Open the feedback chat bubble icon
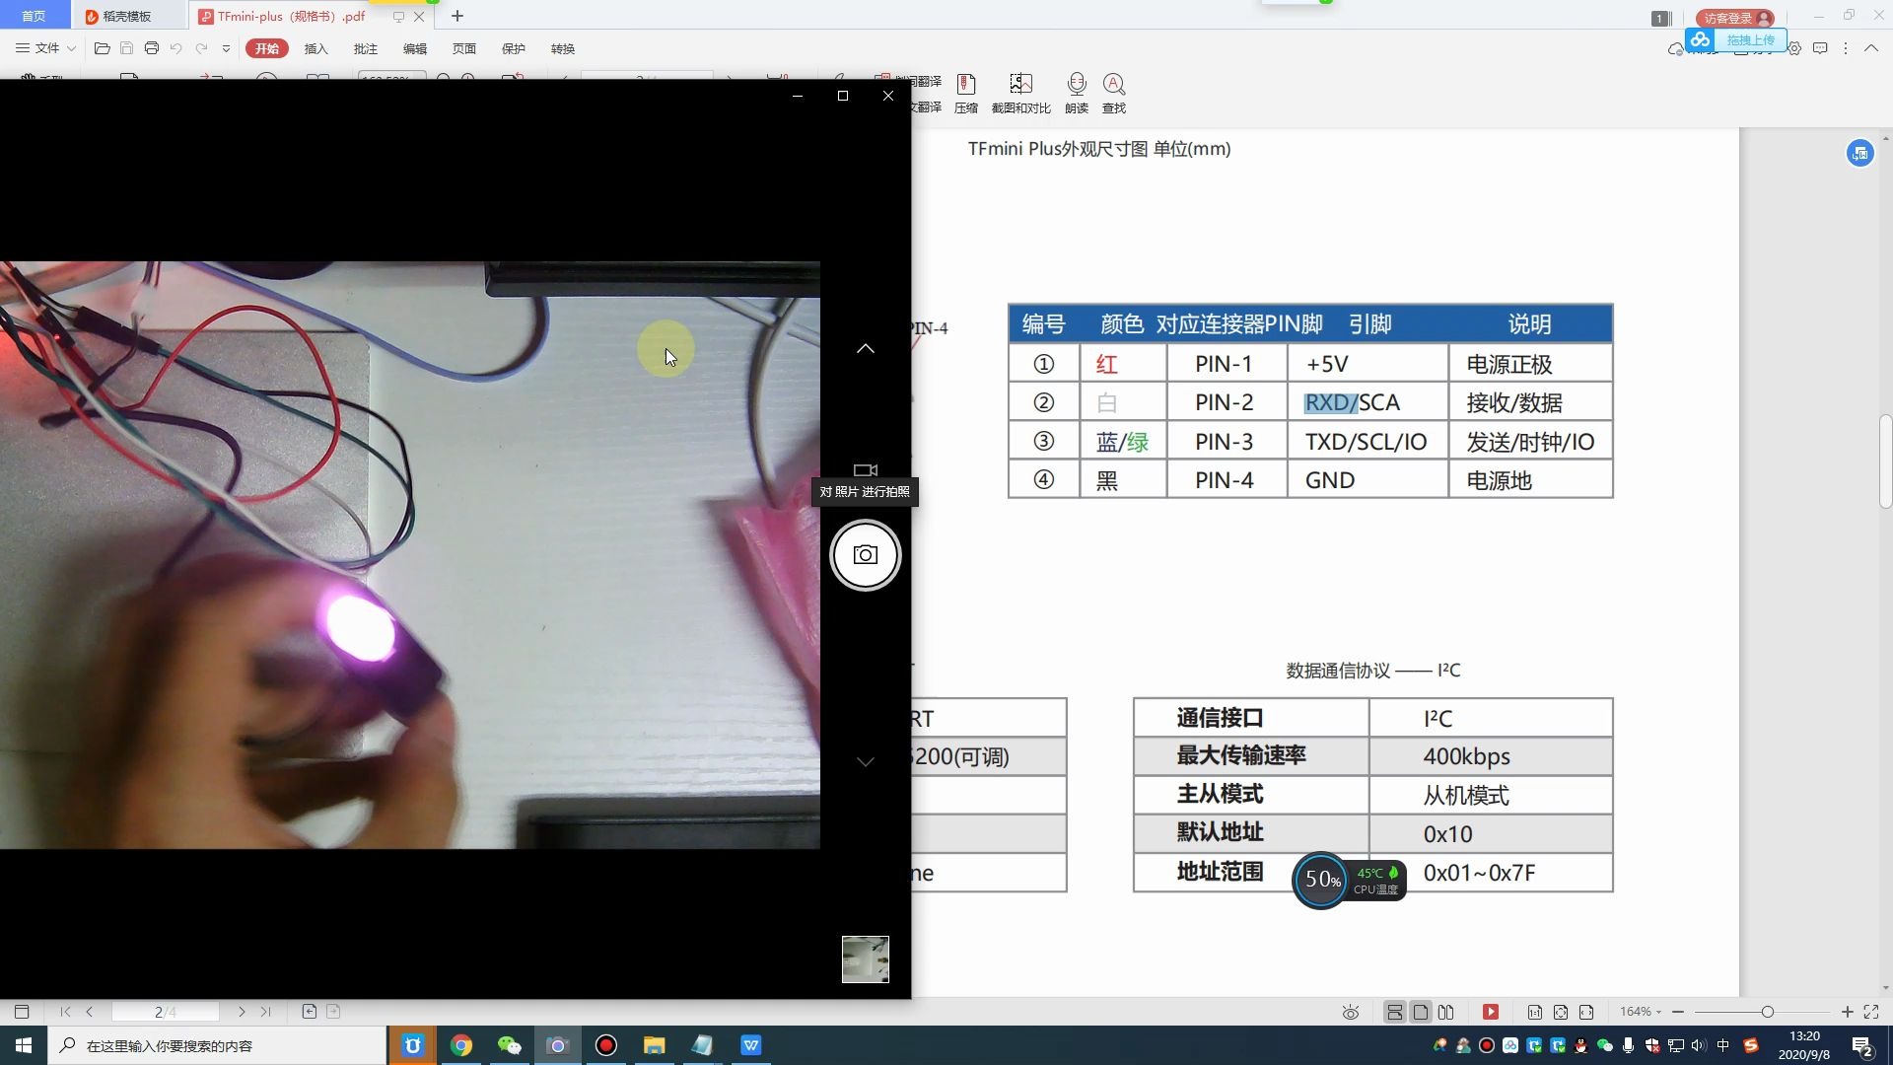 1820,48
